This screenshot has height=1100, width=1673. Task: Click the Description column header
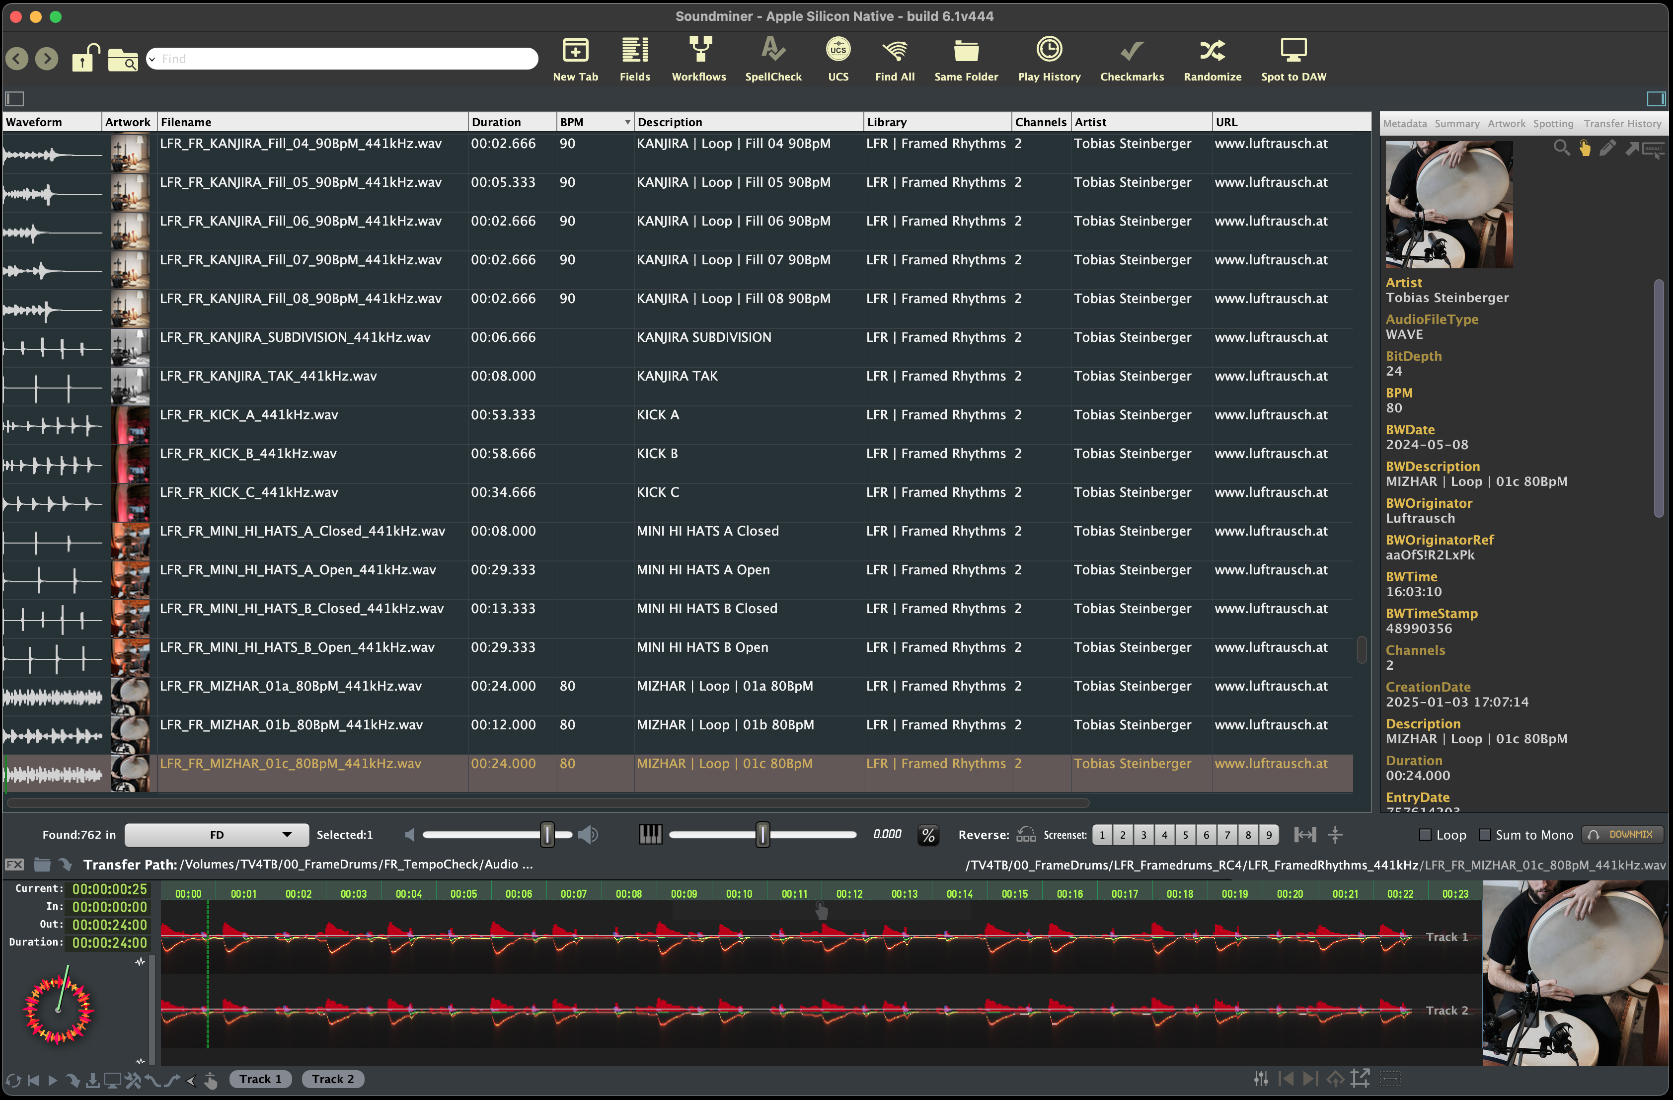749,122
